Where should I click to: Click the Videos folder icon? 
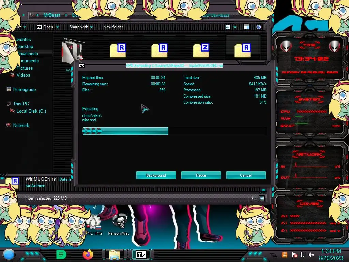[12, 75]
